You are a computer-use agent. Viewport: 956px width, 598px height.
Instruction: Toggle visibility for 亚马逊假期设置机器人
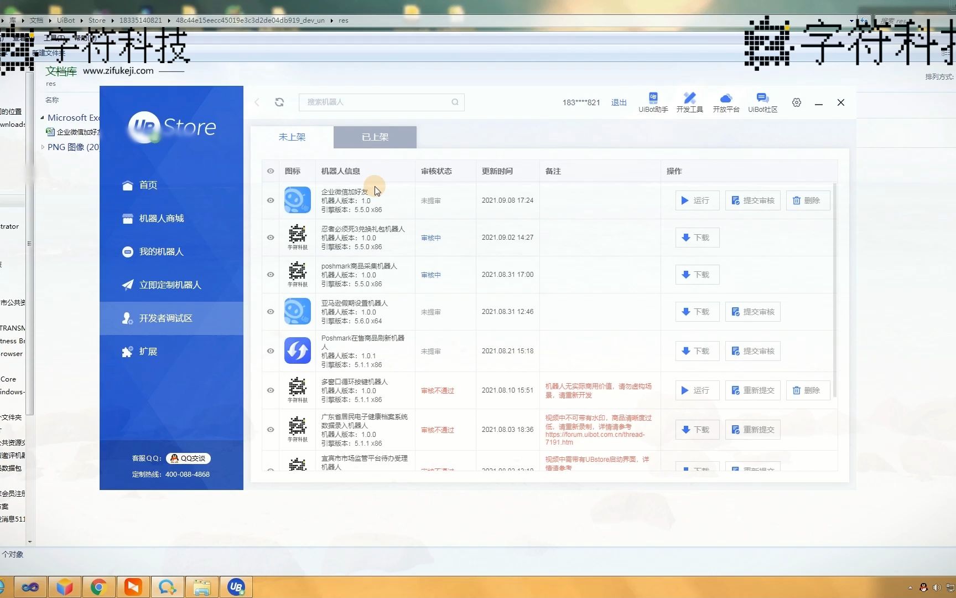271,312
